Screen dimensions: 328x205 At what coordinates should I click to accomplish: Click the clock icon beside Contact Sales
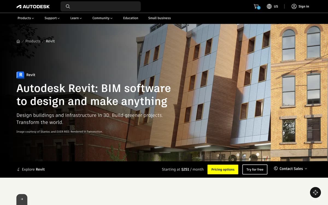[x=276, y=169]
